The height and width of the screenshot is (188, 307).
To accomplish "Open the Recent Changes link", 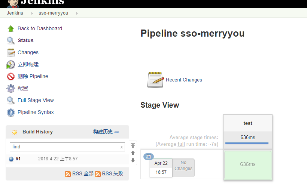I will pyautogui.click(x=184, y=80).
